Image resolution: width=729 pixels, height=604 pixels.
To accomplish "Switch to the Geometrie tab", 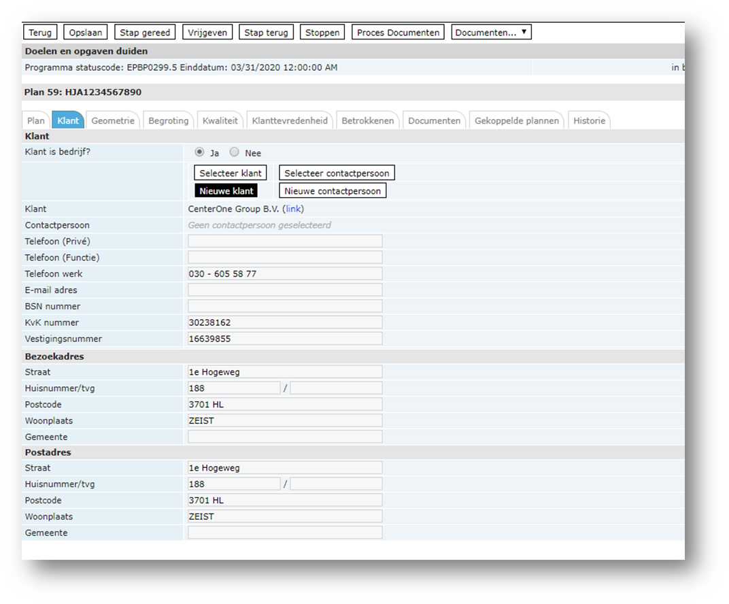I will 113,120.
